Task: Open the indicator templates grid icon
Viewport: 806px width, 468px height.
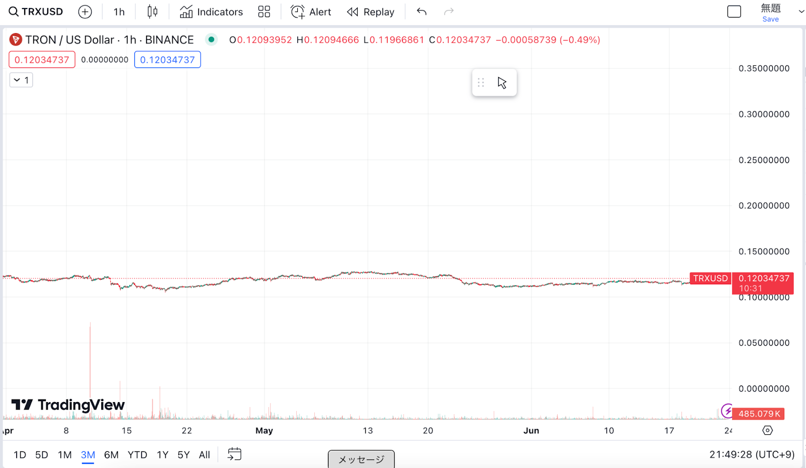Action: tap(264, 12)
